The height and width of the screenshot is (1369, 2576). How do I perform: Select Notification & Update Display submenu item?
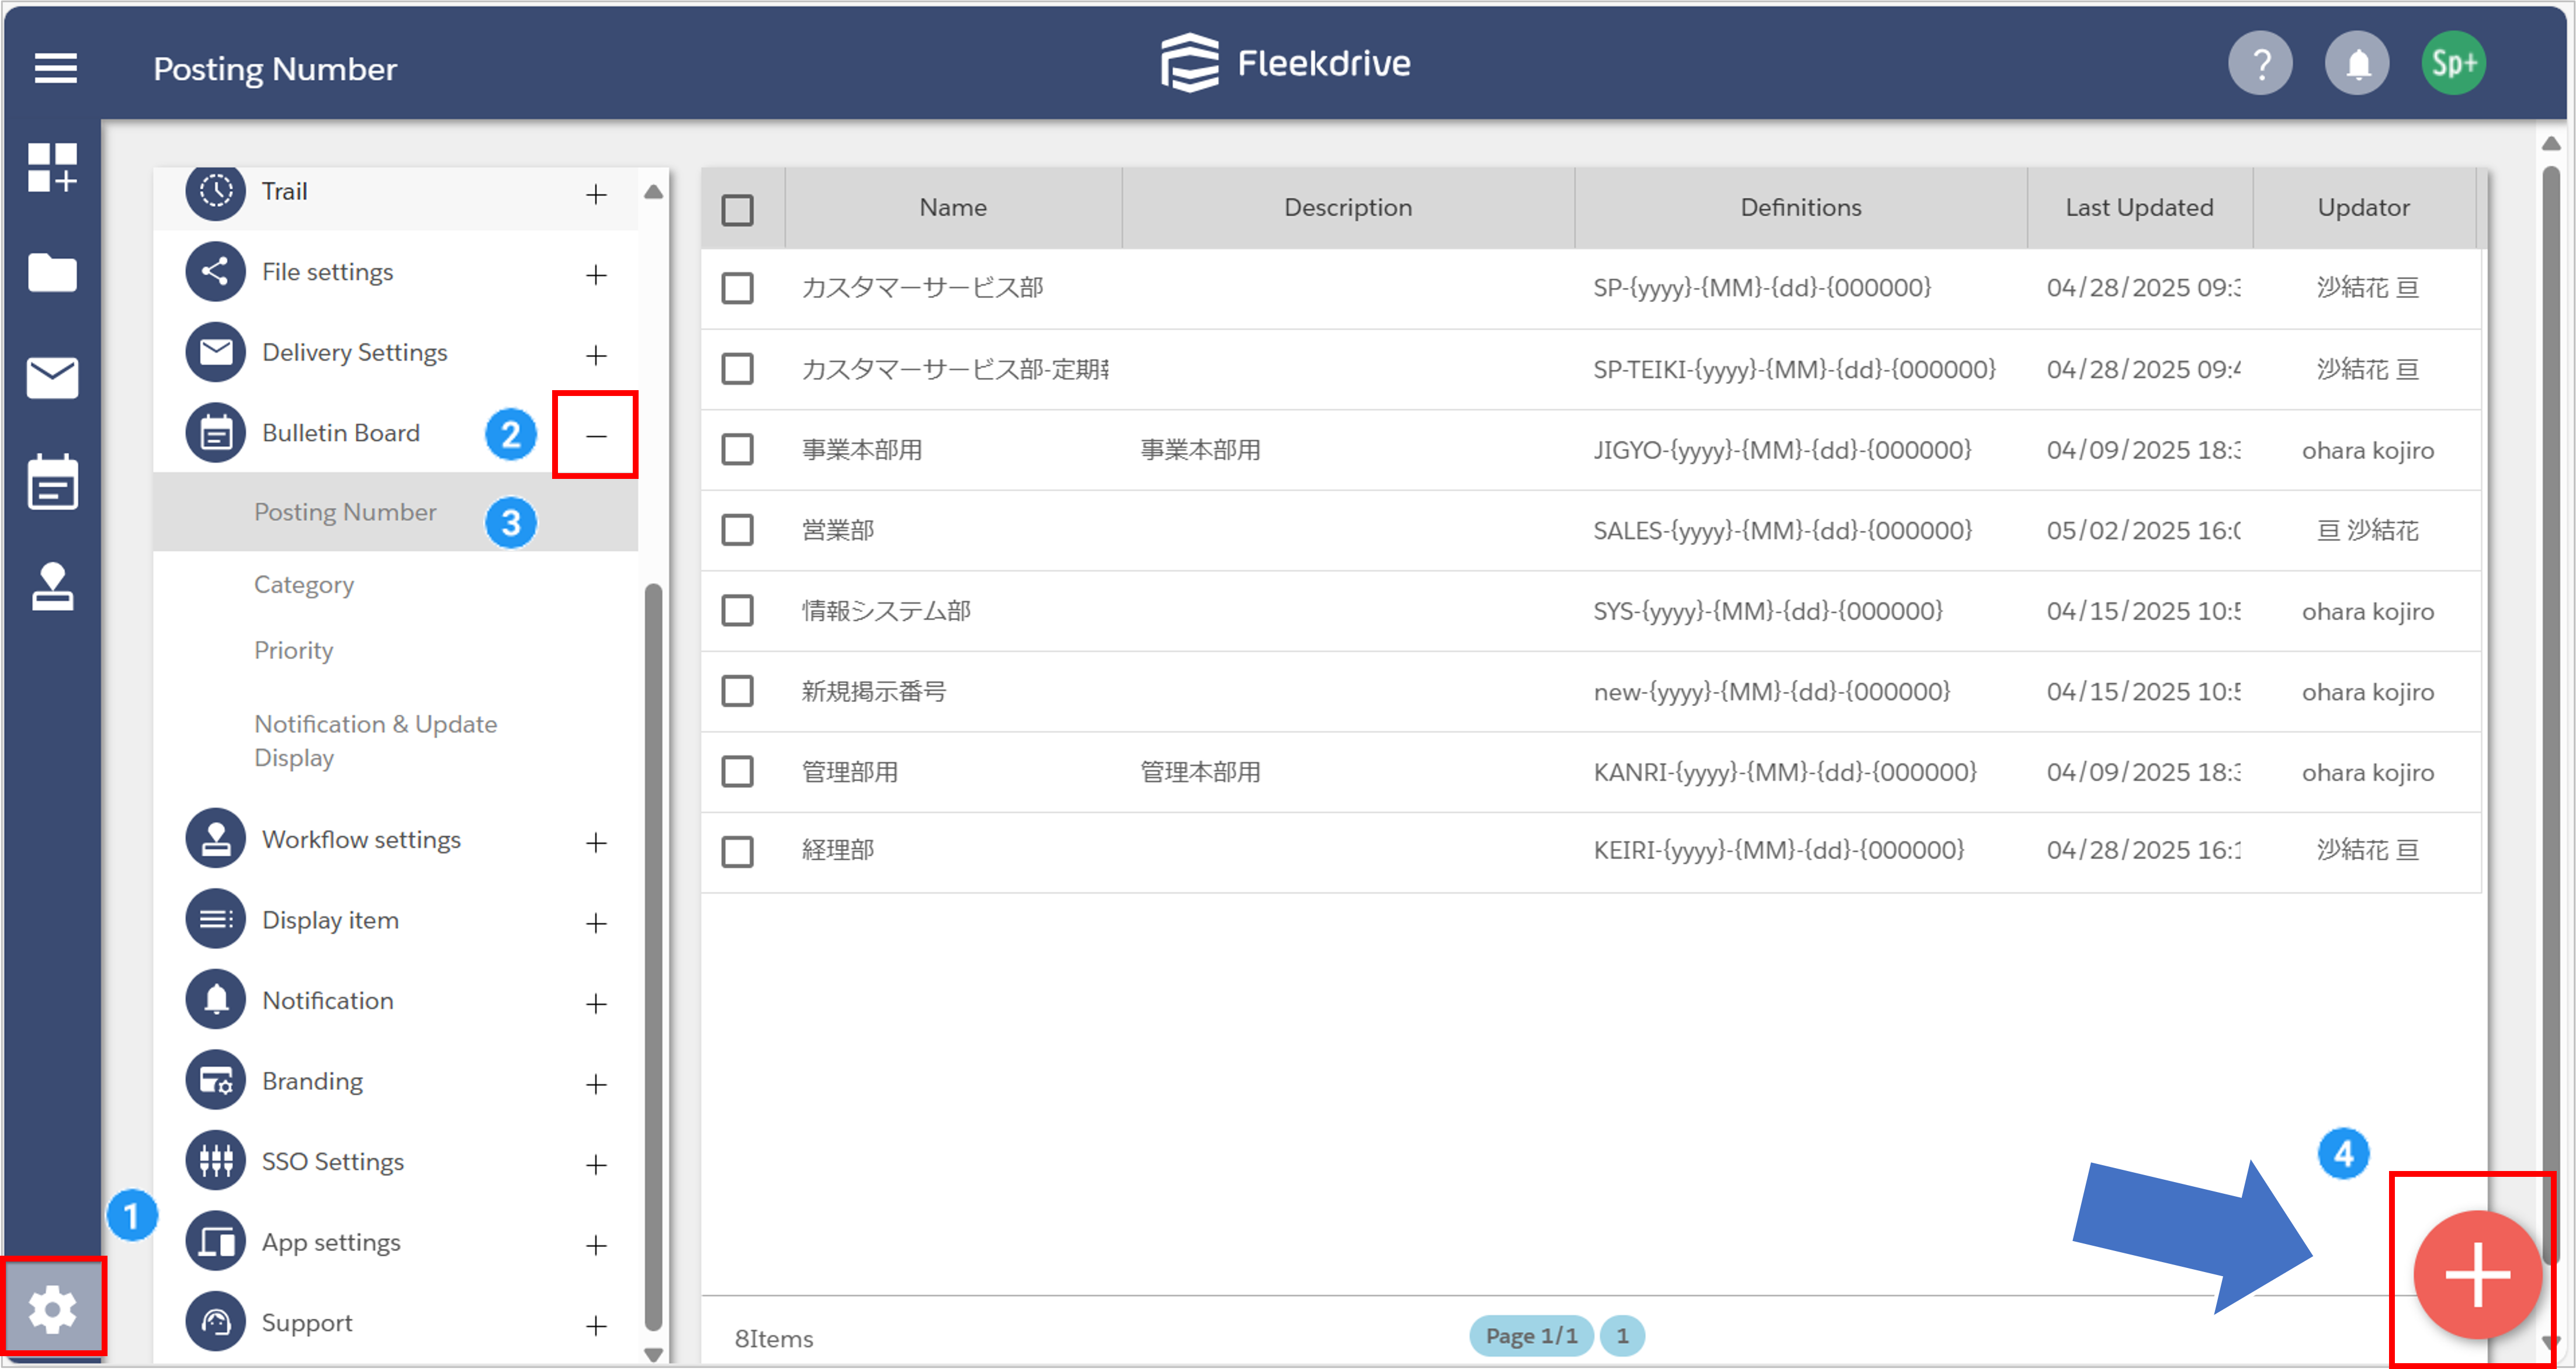pyautogui.click(x=375, y=741)
